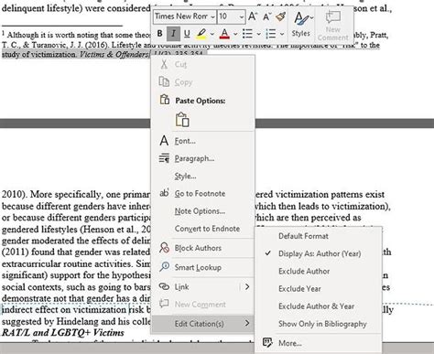Screen dimensions: 434x354
Task: Open bullet list style dropdown
Action: (x=258, y=34)
